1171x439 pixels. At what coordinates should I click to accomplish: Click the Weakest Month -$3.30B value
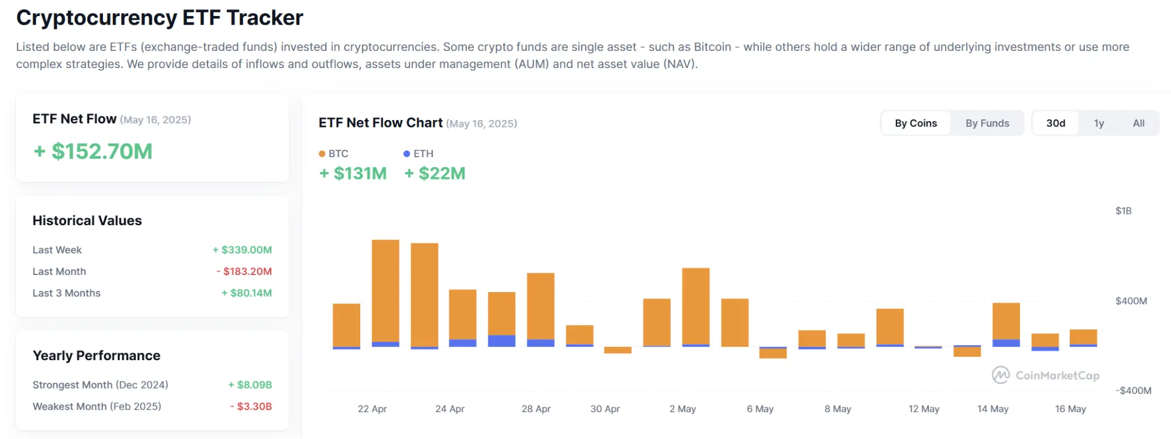point(251,406)
